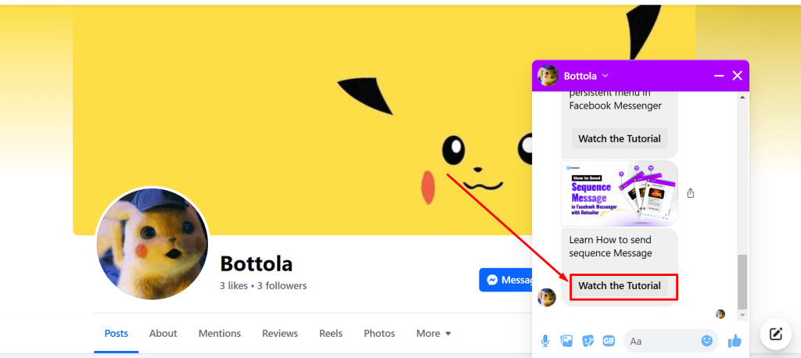Screen dimensions: 801x358
Task: Share the Sequence Message card
Action: 691,193
